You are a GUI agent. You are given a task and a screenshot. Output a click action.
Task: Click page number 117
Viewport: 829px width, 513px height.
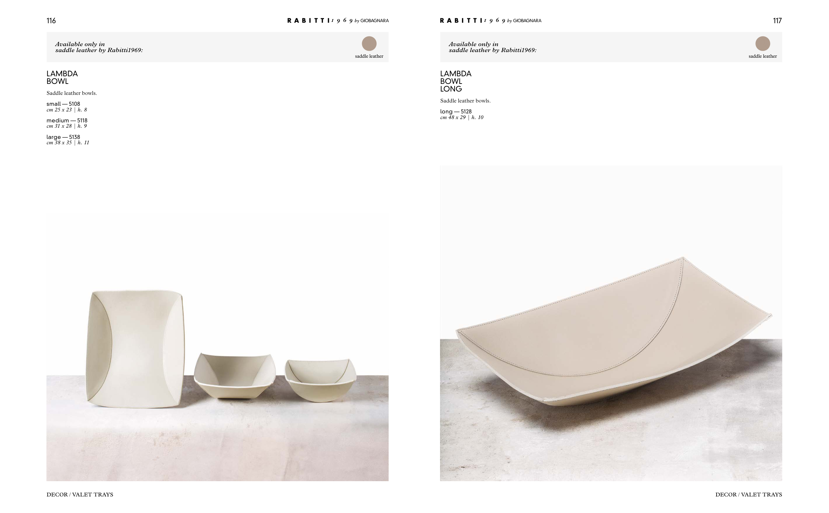778,21
